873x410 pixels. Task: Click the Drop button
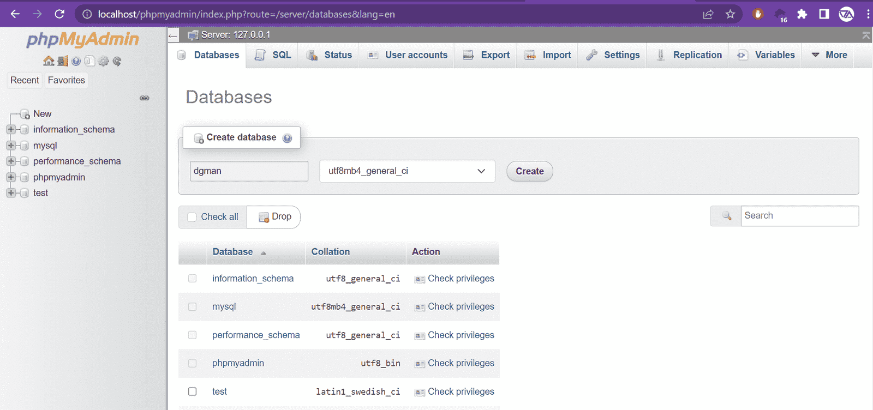[274, 217]
